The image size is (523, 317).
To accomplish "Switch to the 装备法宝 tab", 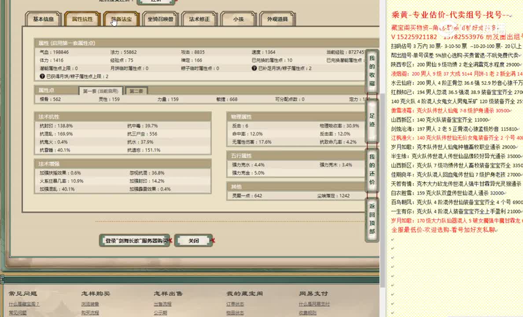I will pyautogui.click(x=122, y=19).
